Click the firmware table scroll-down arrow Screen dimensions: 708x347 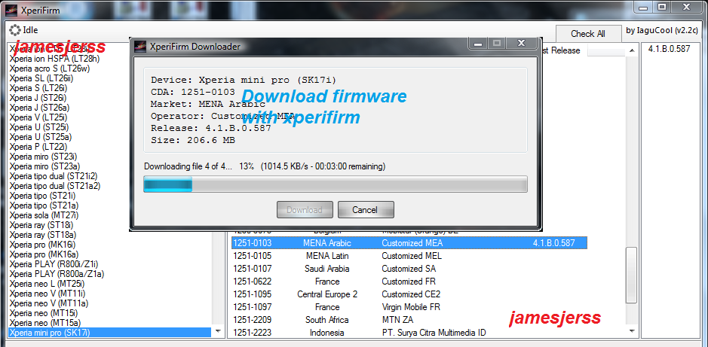point(632,332)
